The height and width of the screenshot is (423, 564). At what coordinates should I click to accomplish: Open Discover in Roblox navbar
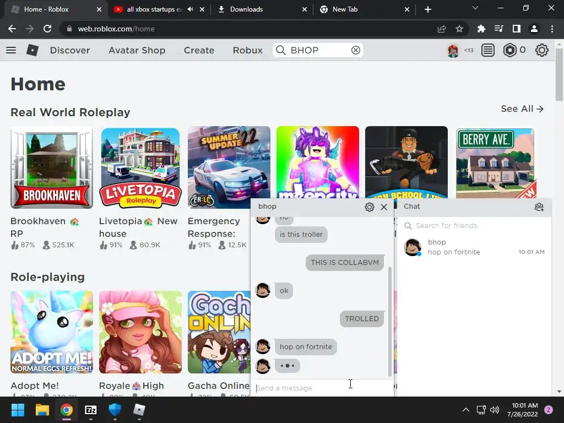pos(70,50)
